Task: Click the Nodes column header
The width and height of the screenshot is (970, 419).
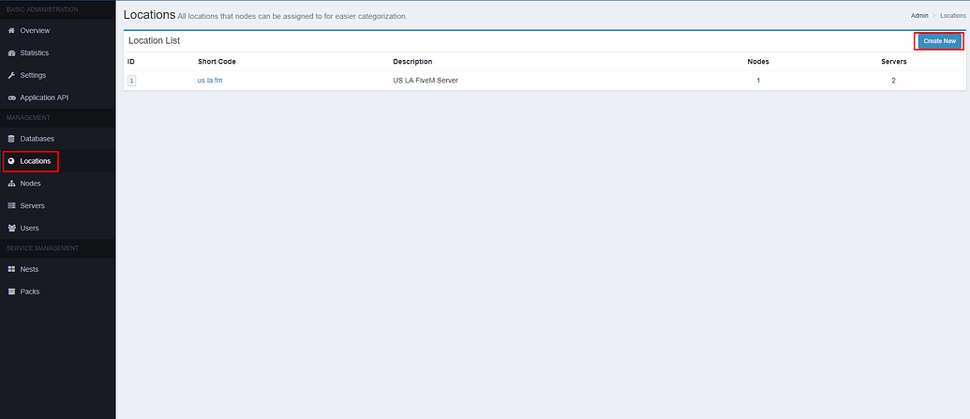Action: point(758,61)
